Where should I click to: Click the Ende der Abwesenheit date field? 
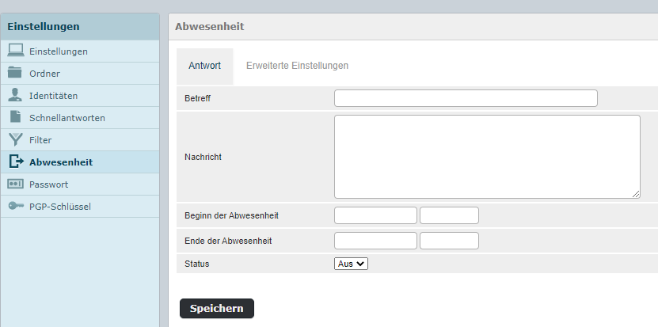coord(375,241)
